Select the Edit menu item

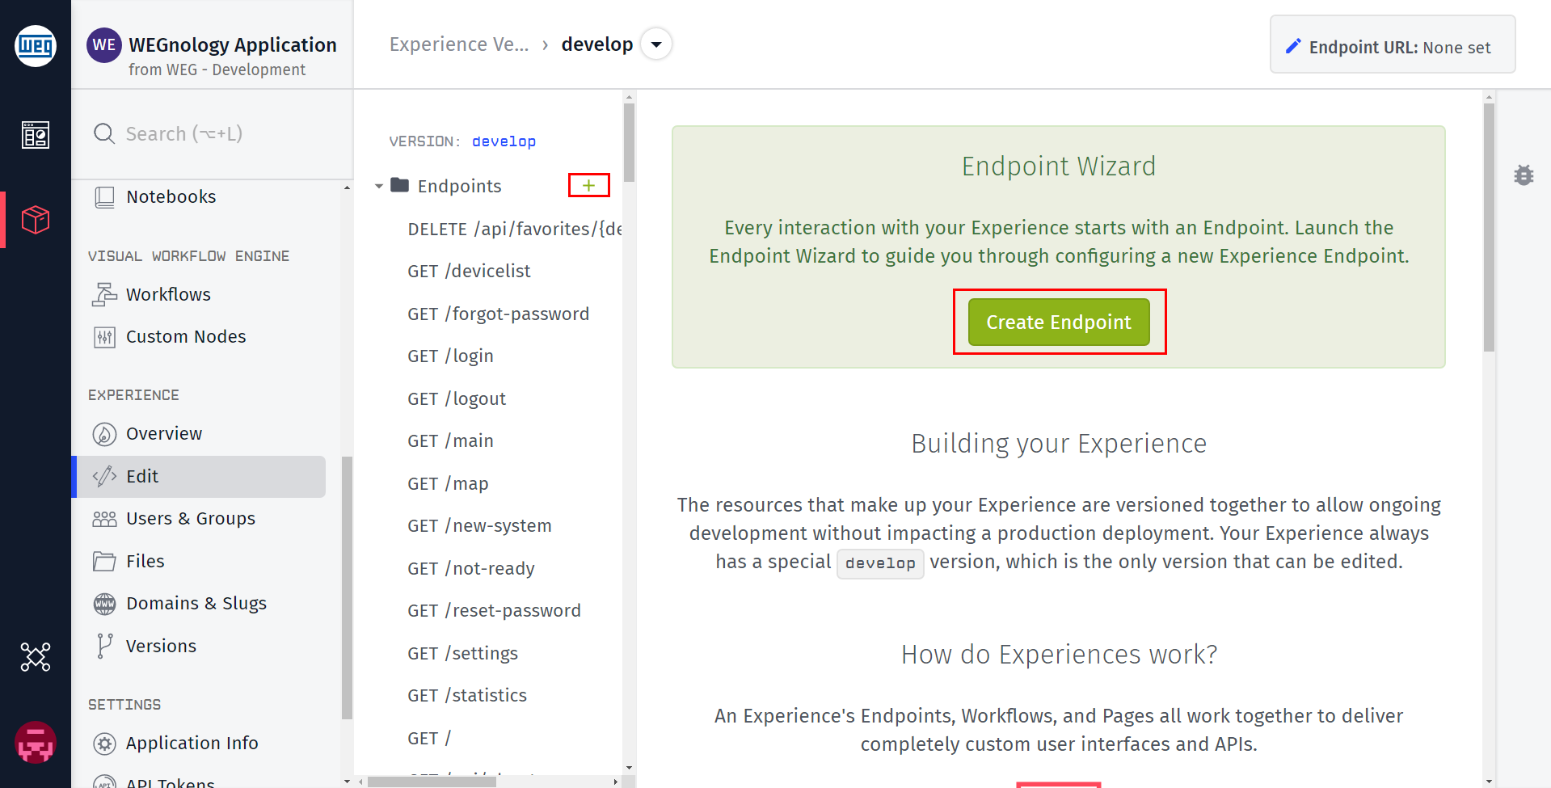tap(199, 477)
